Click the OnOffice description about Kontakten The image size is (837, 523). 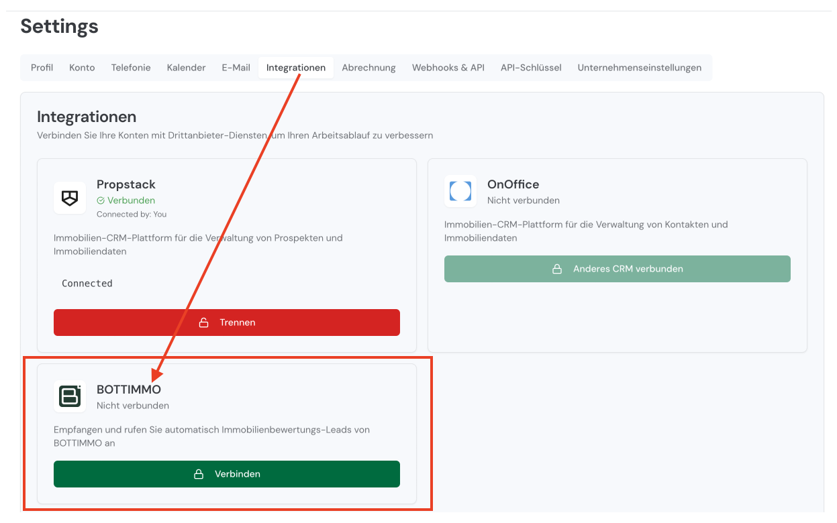(x=586, y=231)
